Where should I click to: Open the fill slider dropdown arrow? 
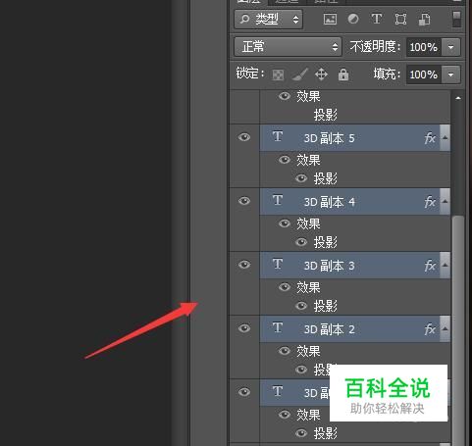[451, 74]
